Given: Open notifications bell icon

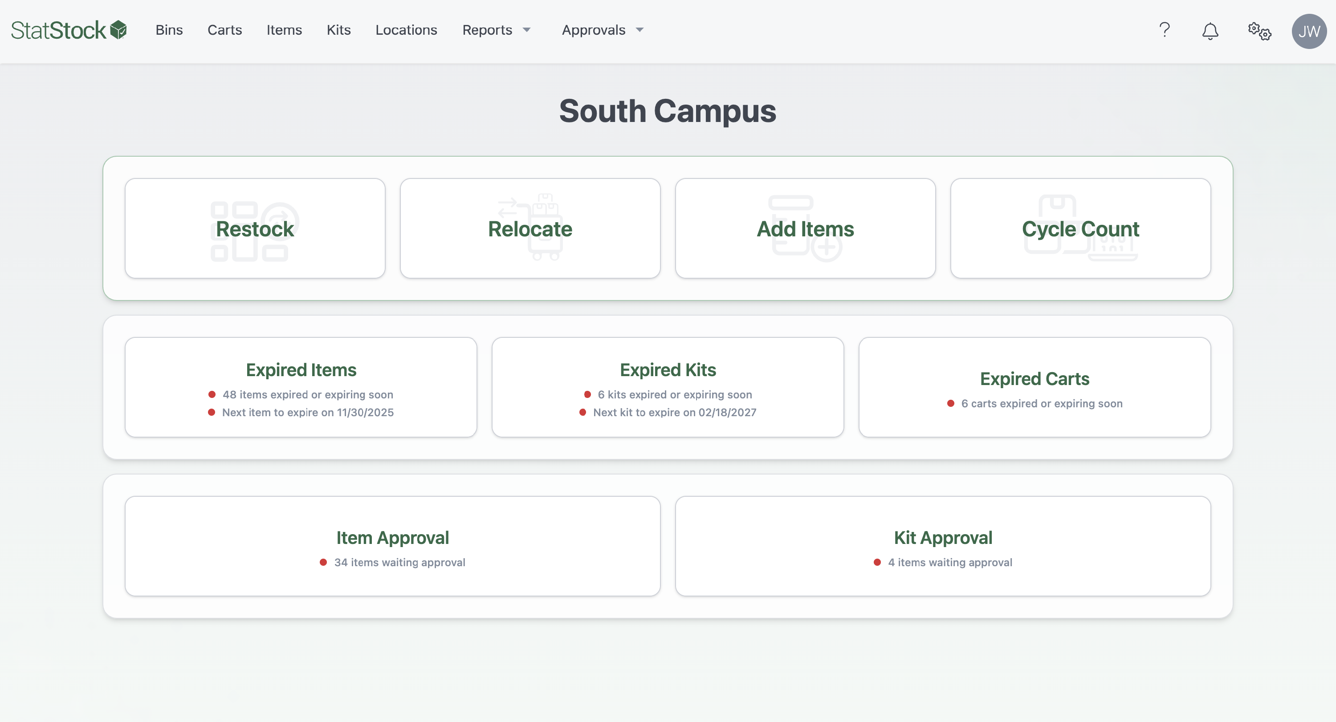Looking at the screenshot, I should click(1210, 31).
